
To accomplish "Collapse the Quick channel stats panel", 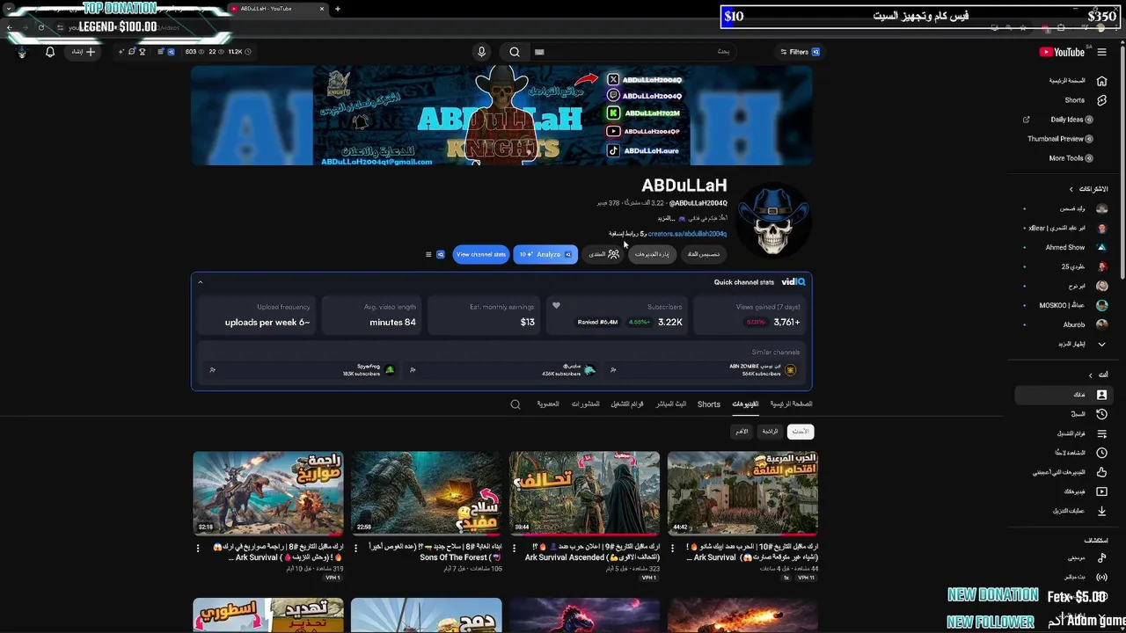I will 200,282.
